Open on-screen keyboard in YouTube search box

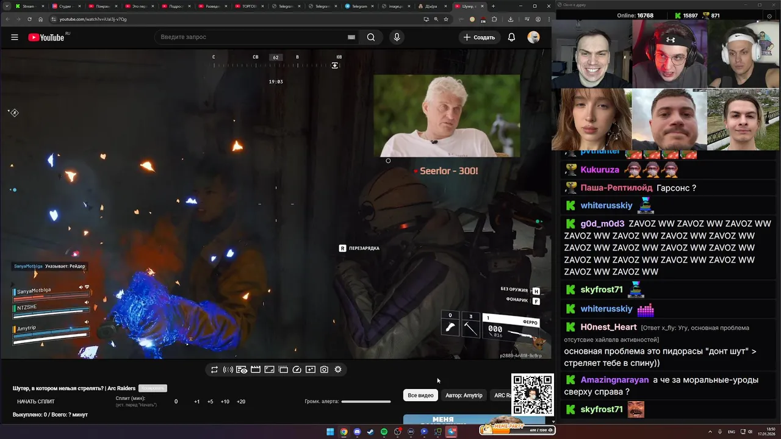pyautogui.click(x=351, y=37)
